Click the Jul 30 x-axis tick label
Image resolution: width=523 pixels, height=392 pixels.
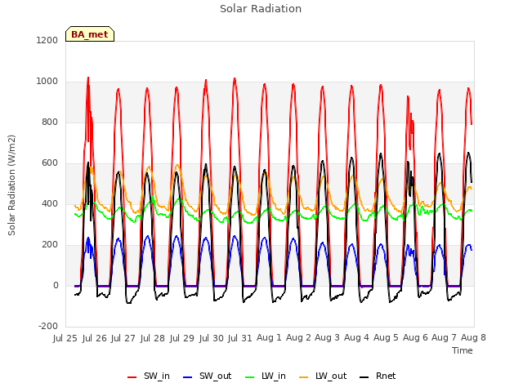coord(211,338)
